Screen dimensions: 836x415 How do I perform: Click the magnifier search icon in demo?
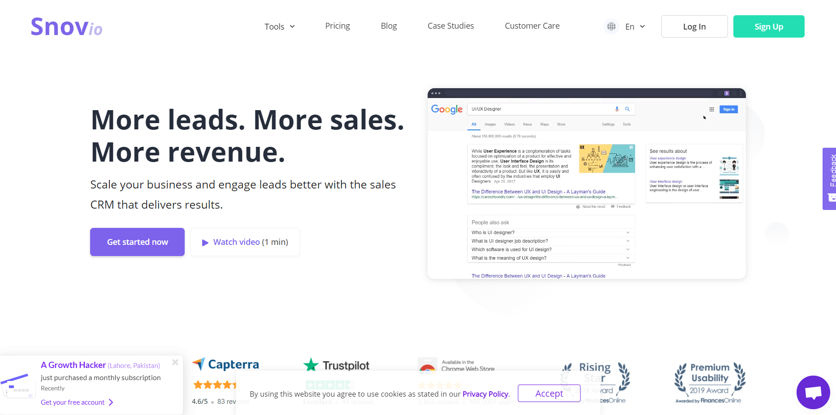click(x=628, y=109)
